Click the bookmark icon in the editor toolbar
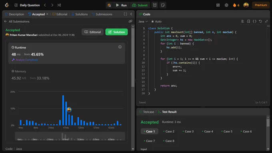272x153 pixels. coord(248,21)
